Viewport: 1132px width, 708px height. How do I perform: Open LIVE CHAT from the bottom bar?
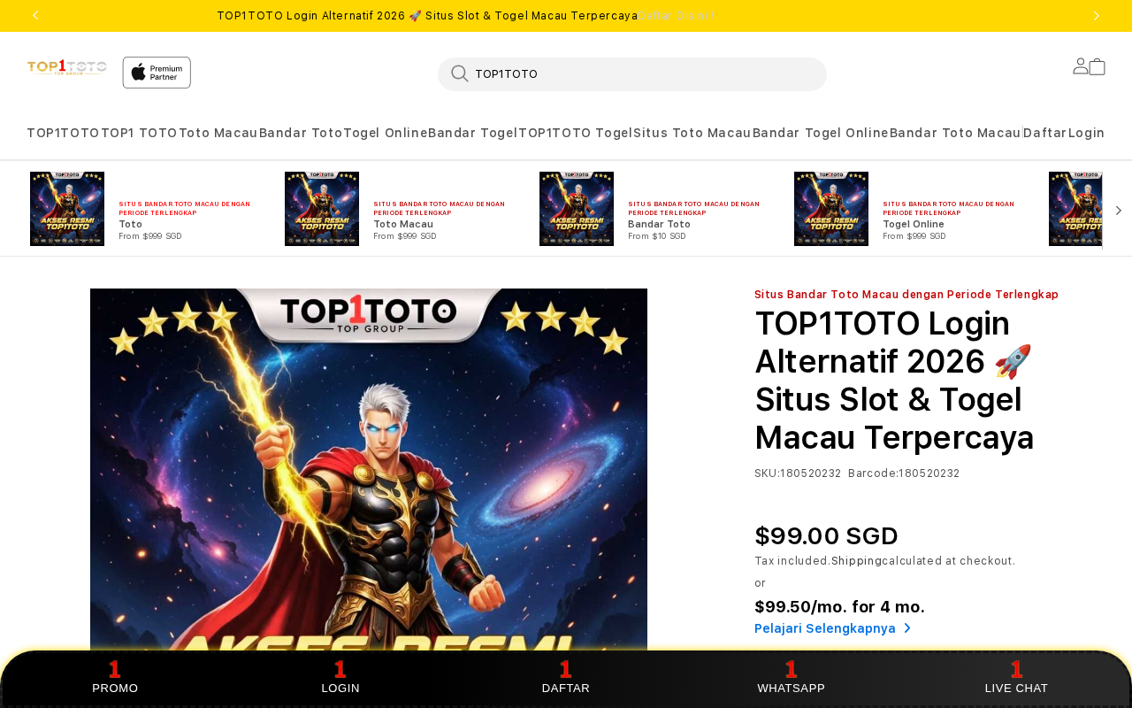[1016, 678]
